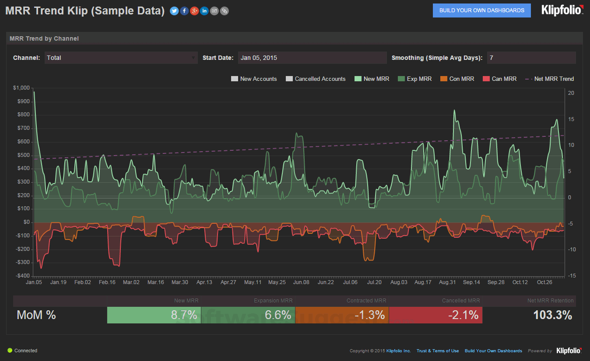Click the Jun.08 x-axis label
The height and width of the screenshot is (361, 590).
click(x=301, y=282)
